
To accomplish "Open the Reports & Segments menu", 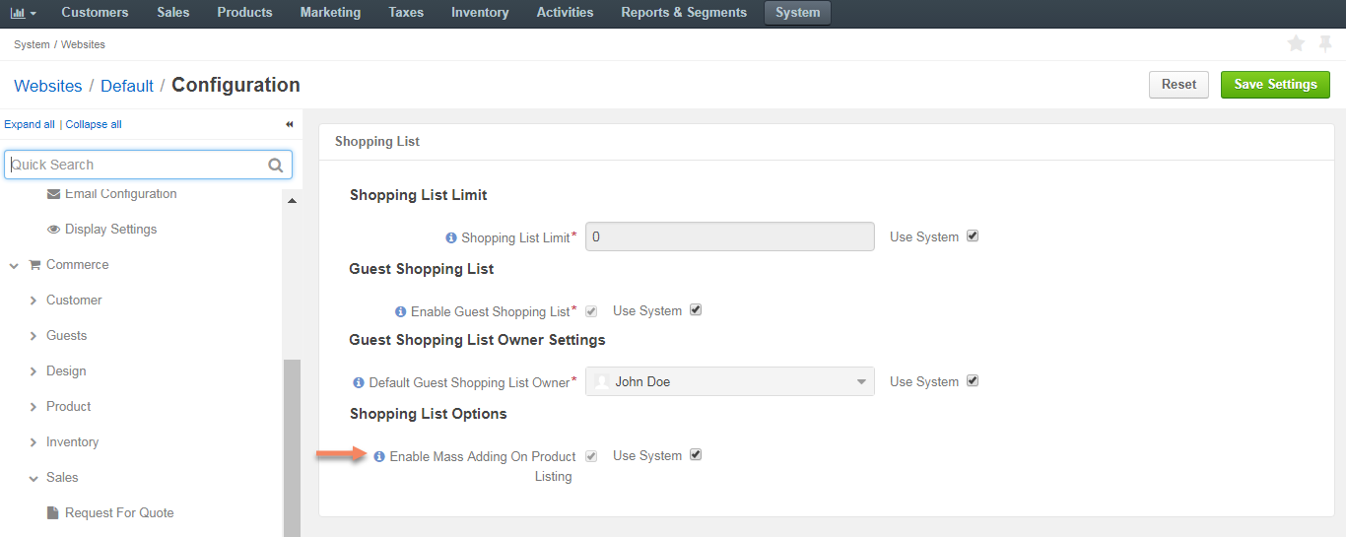I will coord(684,13).
